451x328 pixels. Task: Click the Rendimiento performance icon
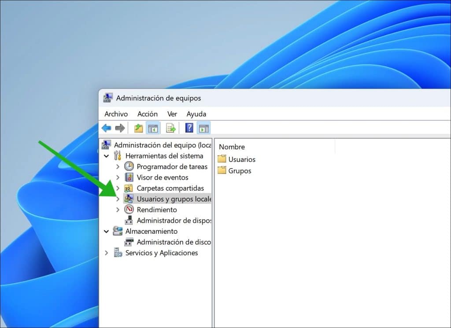tap(129, 209)
